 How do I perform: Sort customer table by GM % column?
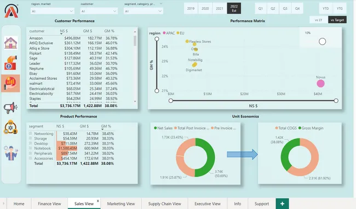pyautogui.click(x=109, y=31)
